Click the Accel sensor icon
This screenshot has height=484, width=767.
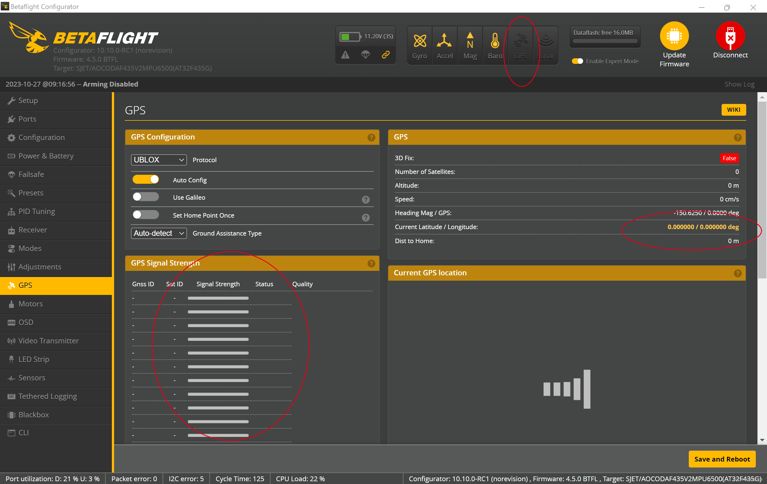(x=444, y=41)
